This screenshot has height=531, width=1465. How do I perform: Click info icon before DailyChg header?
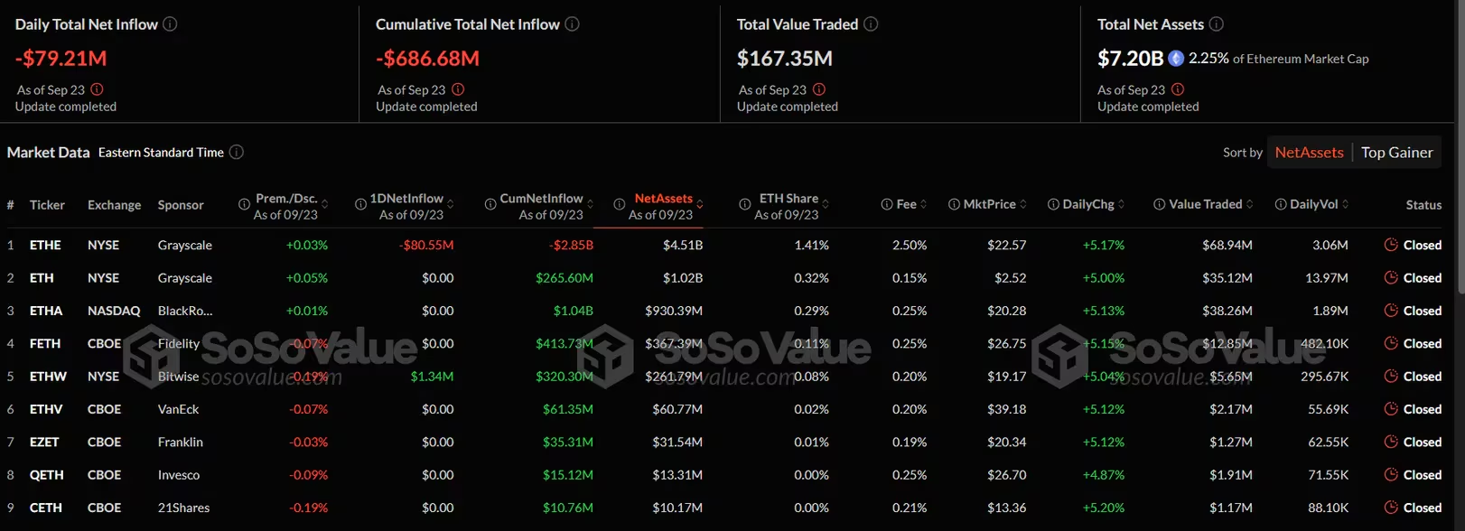tap(1053, 205)
